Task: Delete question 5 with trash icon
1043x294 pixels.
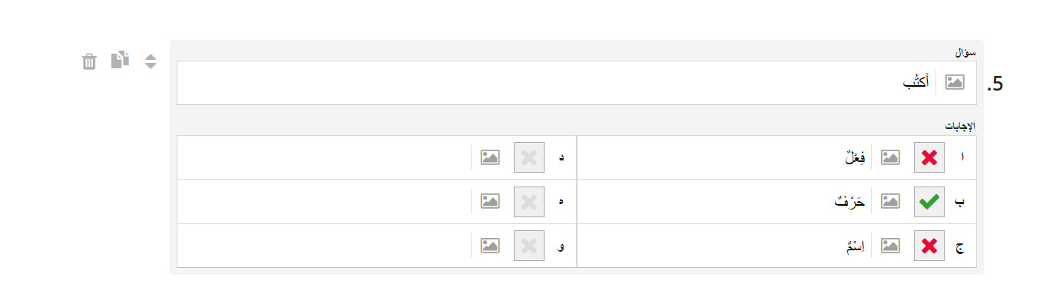Action: click(89, 61)
